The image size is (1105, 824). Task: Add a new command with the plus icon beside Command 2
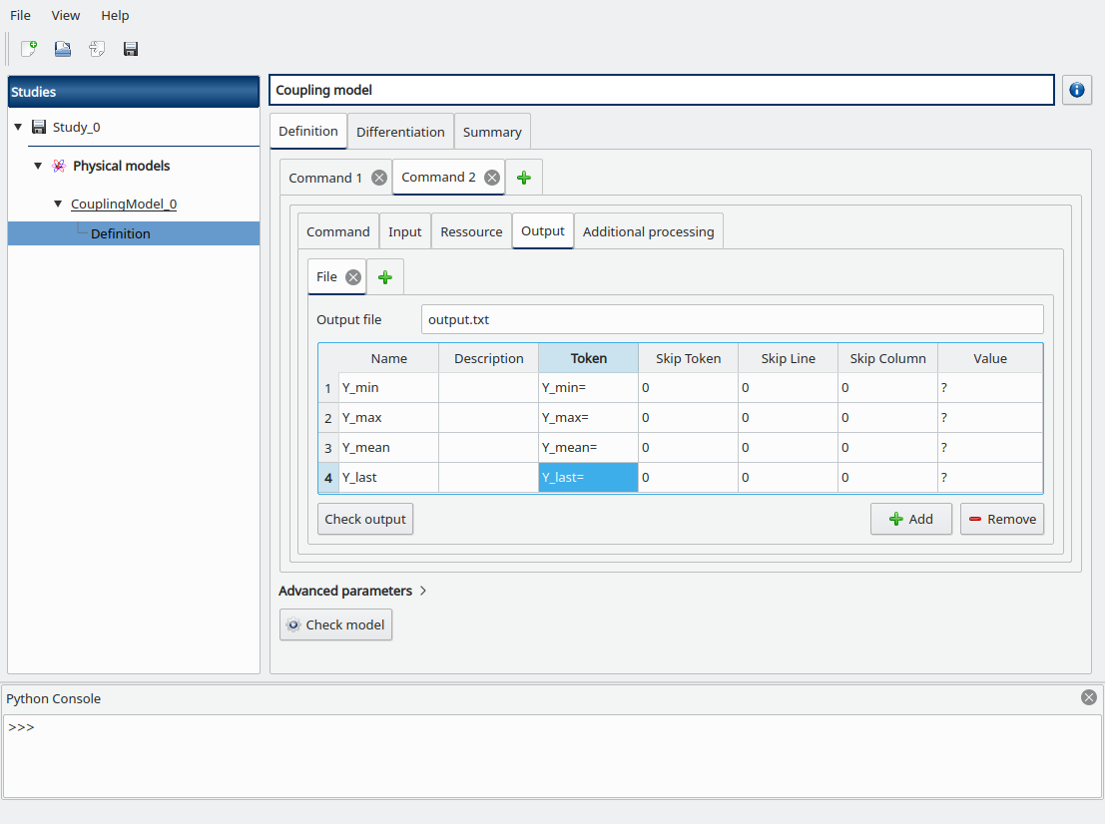(x=524, y=178)
